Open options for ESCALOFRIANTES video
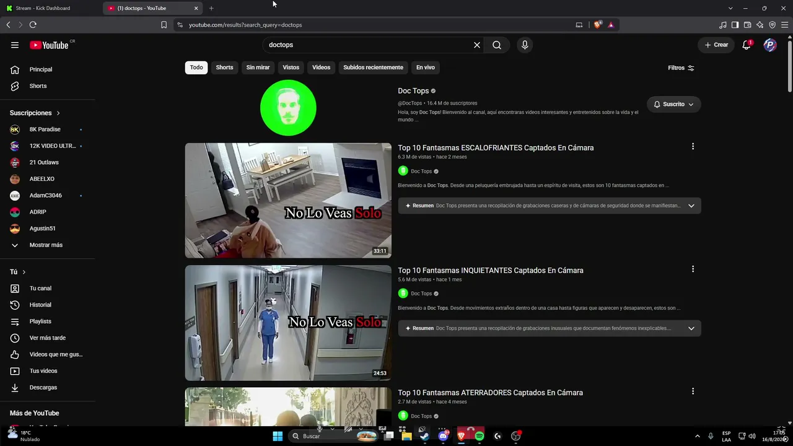Screen dimensions: 793x446 693,147
